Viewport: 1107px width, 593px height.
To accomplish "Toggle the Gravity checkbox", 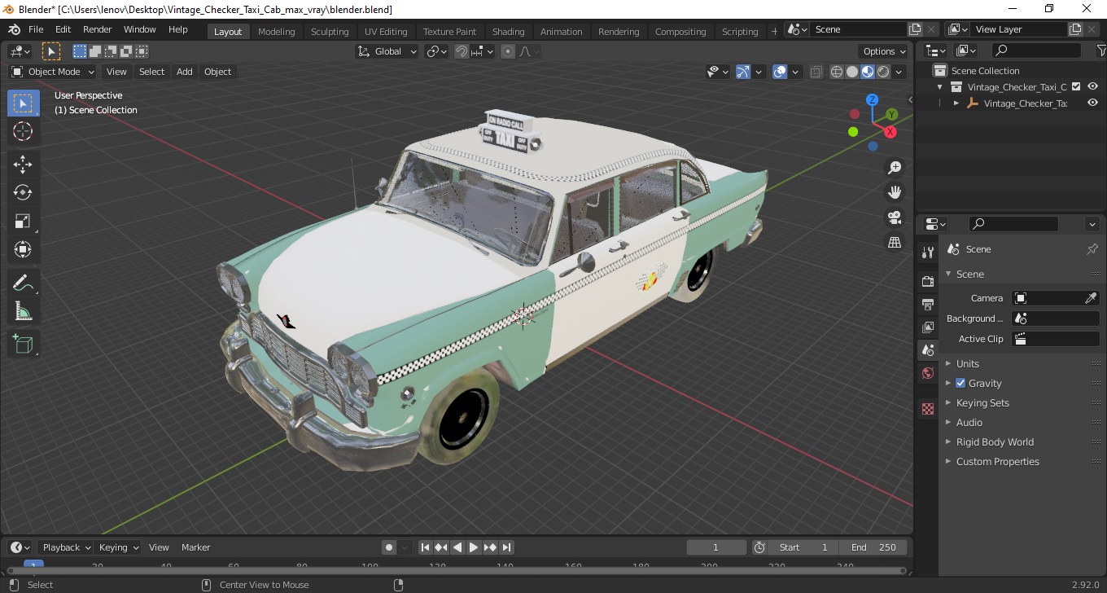I will (x=960, y=383).
